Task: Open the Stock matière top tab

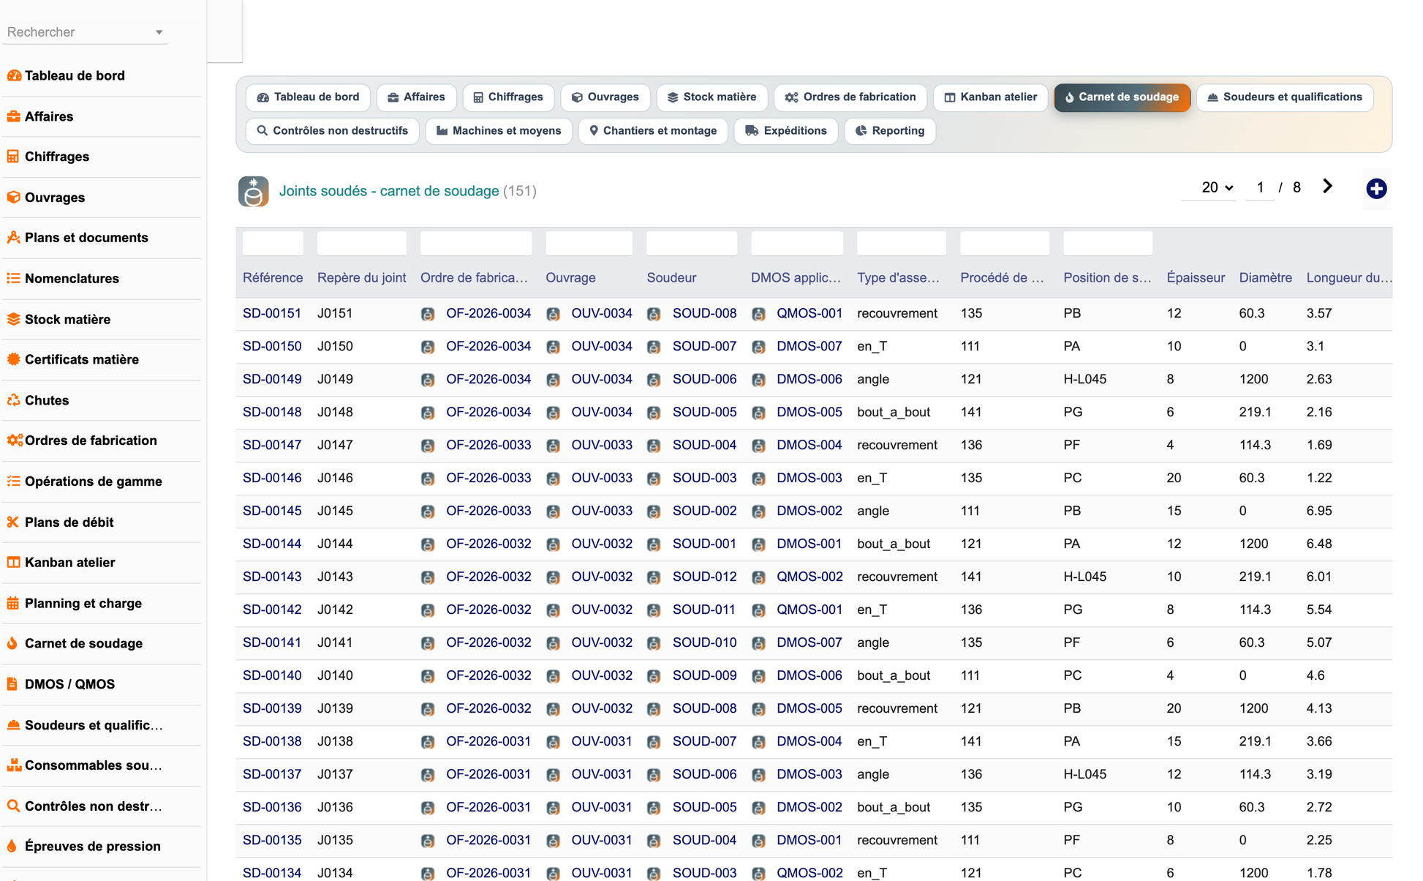Action: pos(712,97)
